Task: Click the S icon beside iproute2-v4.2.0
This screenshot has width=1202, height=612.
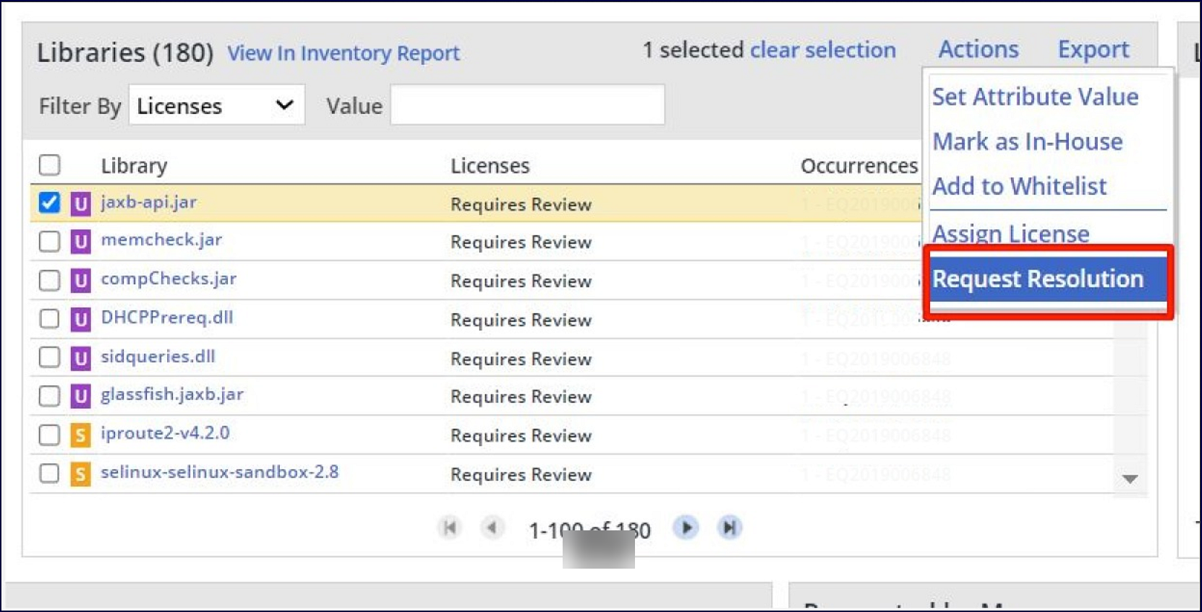Action: [x=80, y=435]
